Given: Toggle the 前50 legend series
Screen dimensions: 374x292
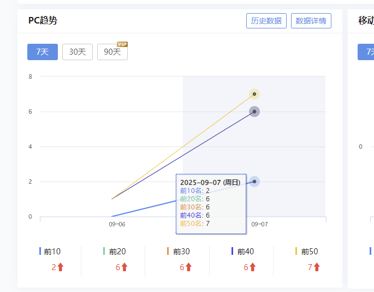Looking at the screenshot, I should (306, 252).
